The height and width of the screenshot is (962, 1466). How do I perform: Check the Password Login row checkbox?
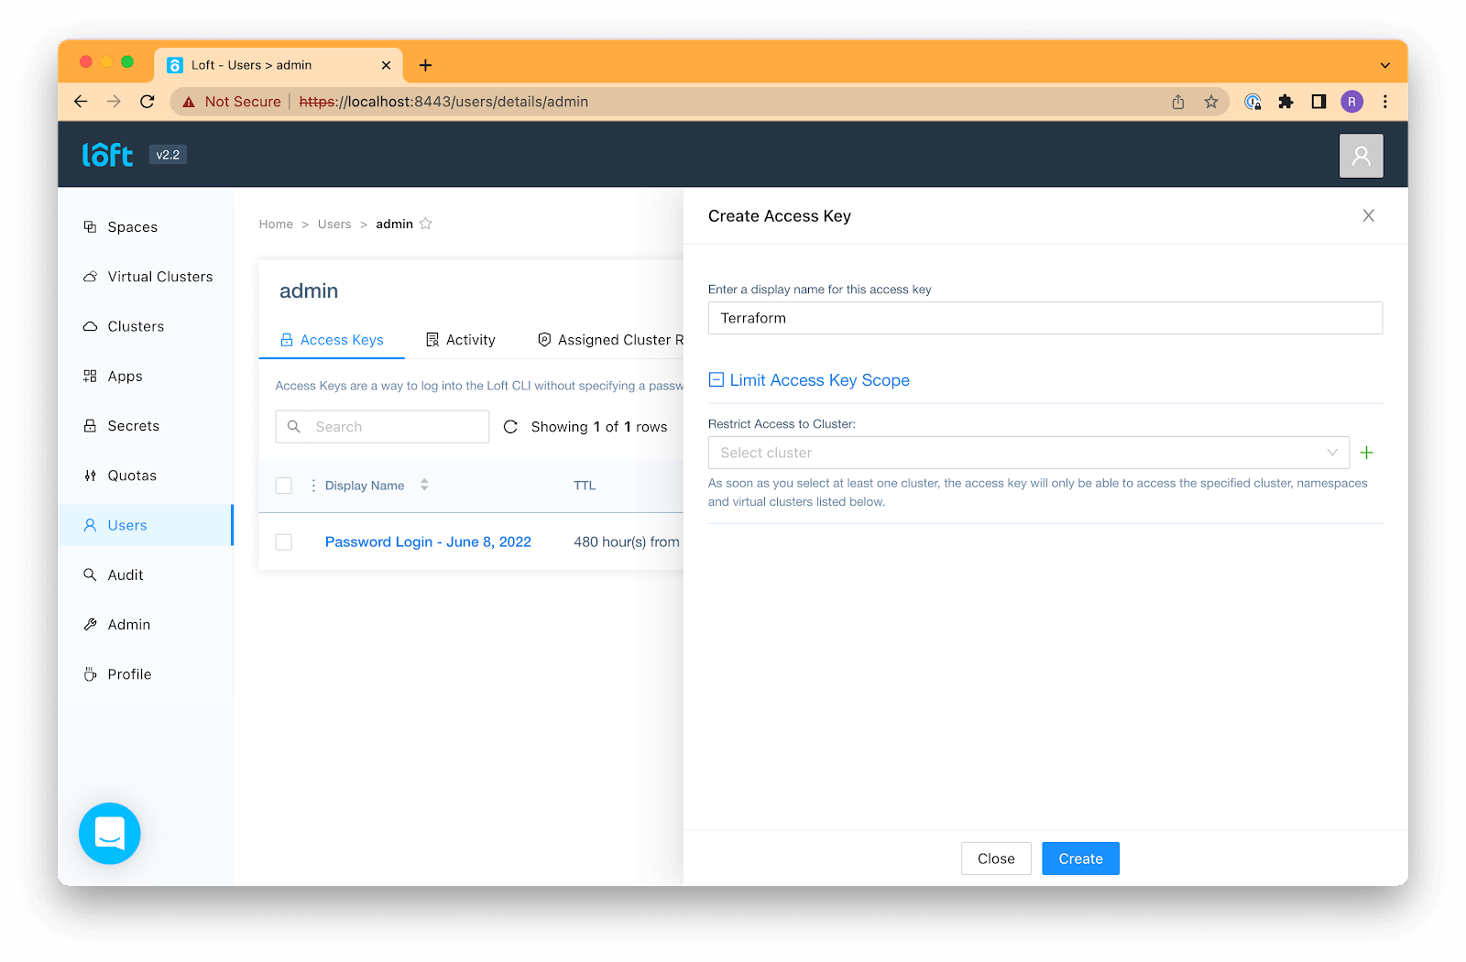[x=284, y=542]
